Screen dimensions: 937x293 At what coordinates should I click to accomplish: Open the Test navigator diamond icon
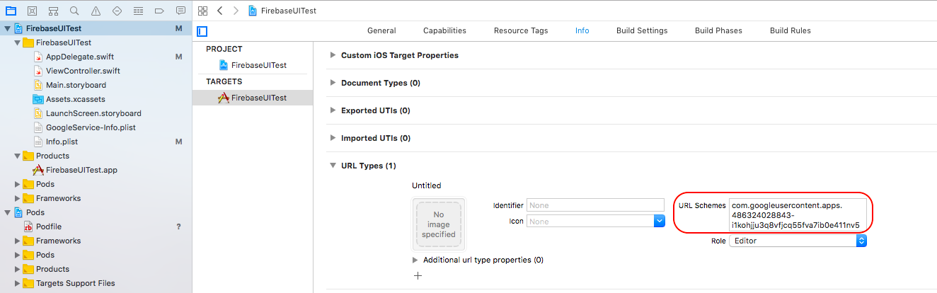pos(117,11)
